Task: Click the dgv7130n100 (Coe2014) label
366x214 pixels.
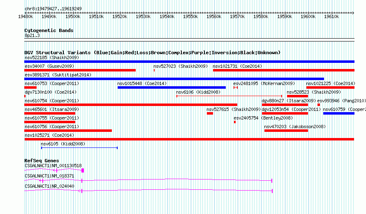Action: [51, 92]
